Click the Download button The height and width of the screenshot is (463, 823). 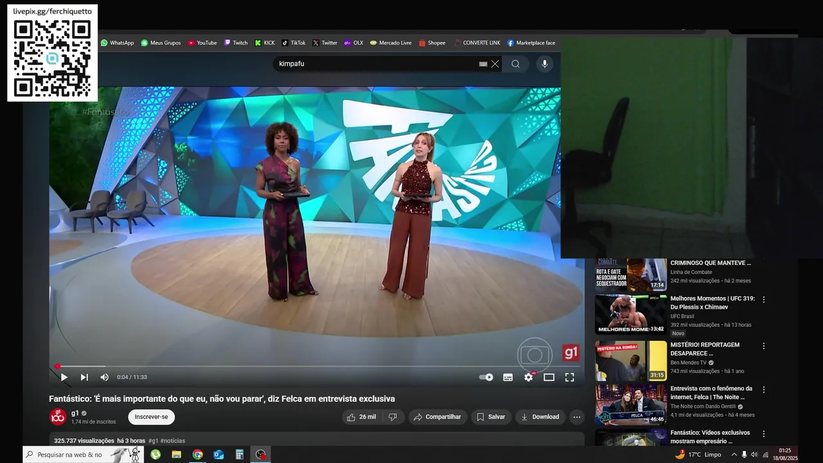(x=540, y=417)
